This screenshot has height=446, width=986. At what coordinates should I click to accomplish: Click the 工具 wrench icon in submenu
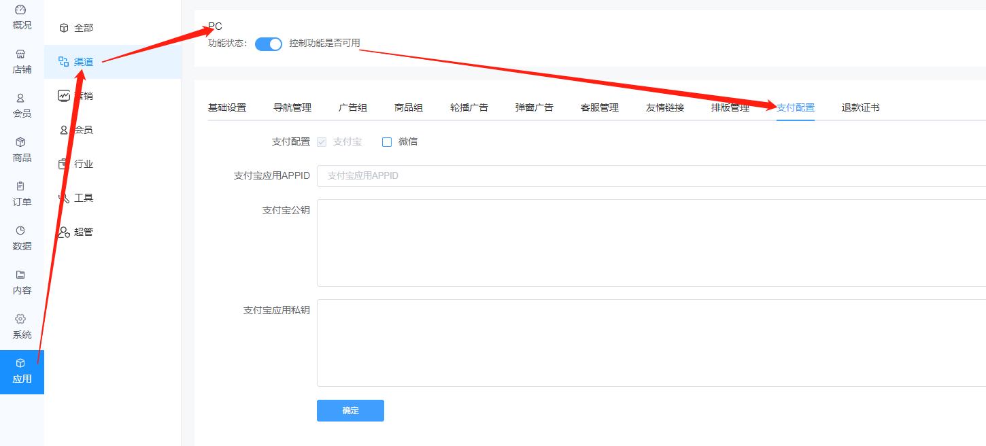tap(64, 198)
